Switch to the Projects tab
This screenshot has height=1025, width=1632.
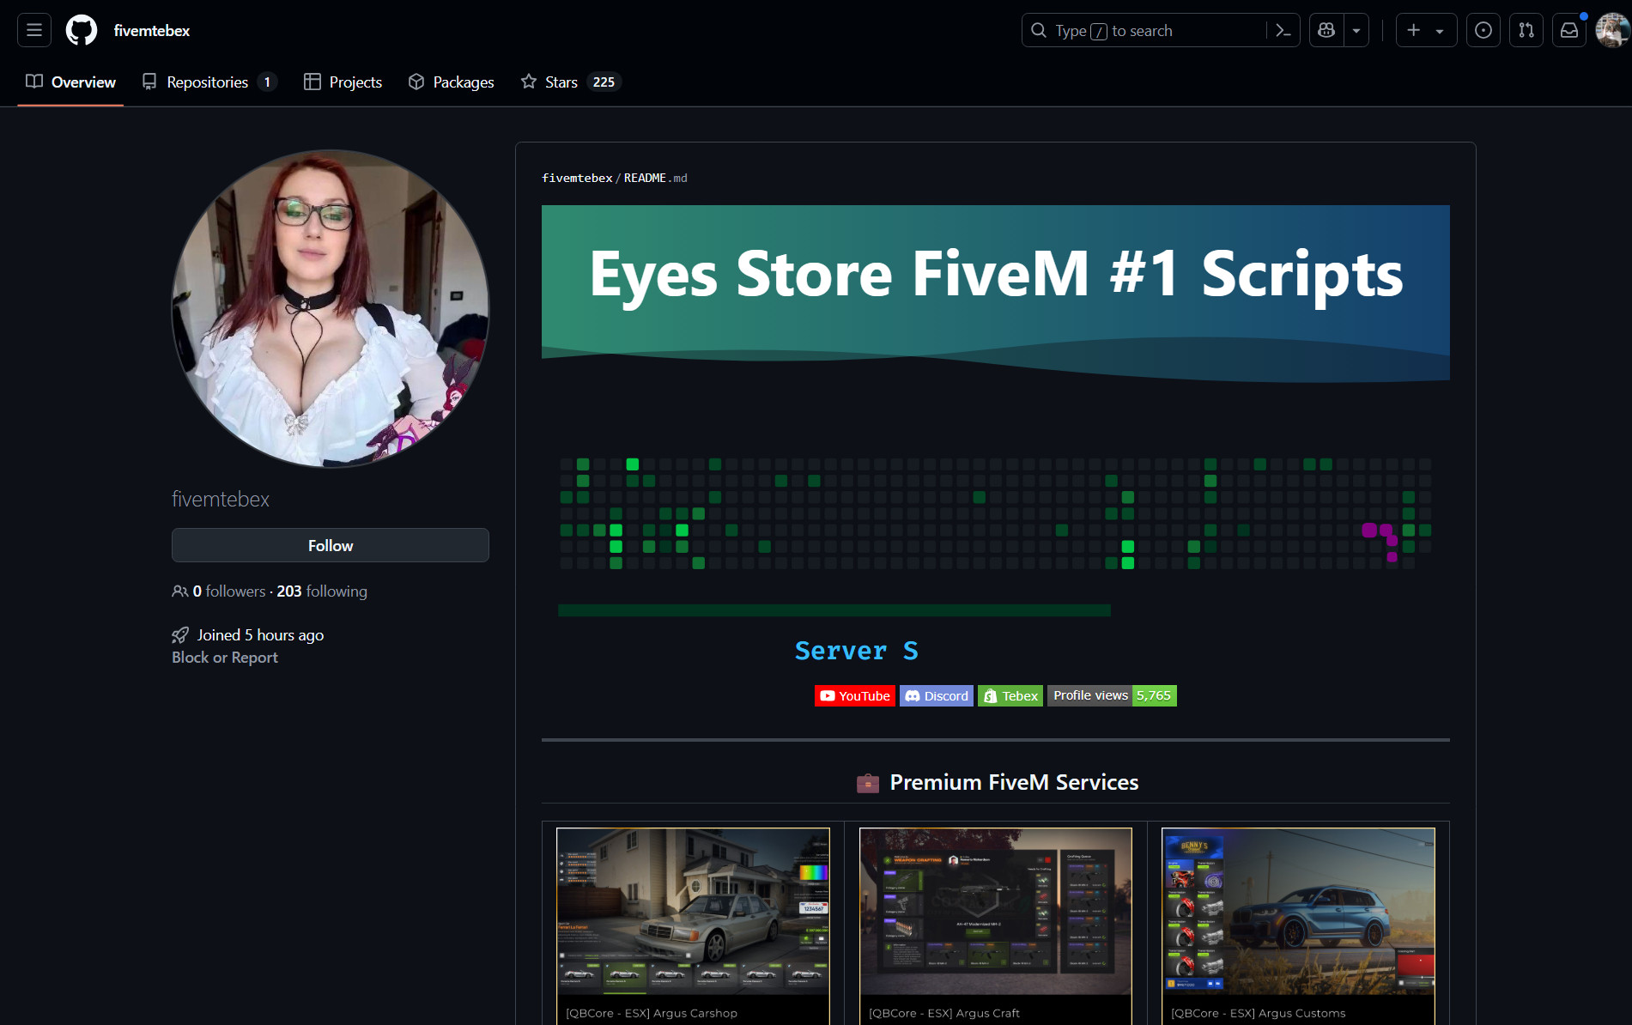tap(343, 82)
